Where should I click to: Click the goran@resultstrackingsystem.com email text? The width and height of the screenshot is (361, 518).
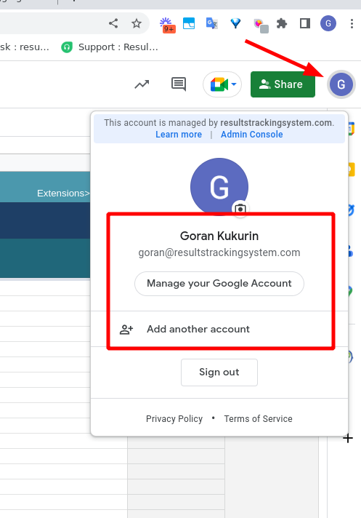[x=219, y=252]
